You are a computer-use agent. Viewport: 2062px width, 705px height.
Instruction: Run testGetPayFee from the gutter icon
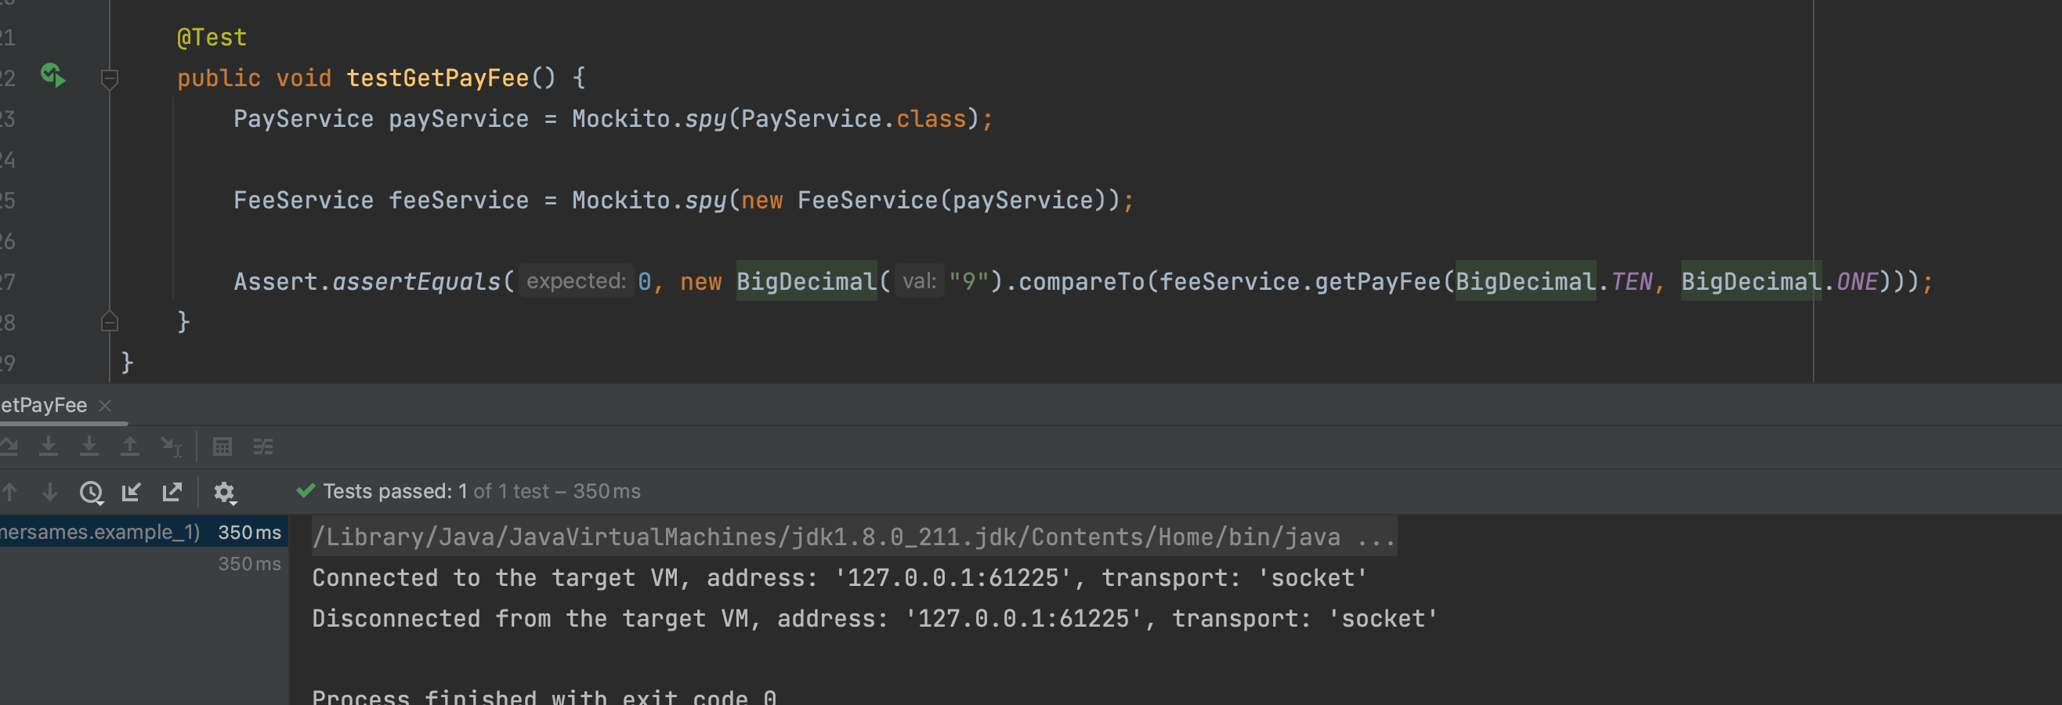click(52, 76)
